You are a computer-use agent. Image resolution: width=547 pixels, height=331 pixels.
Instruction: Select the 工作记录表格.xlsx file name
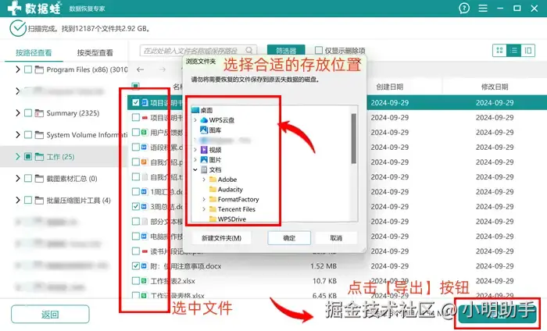click(177, 295)
